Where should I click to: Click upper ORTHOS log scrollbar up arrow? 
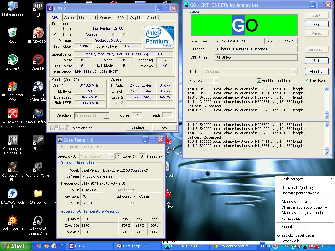pos(327,89)
